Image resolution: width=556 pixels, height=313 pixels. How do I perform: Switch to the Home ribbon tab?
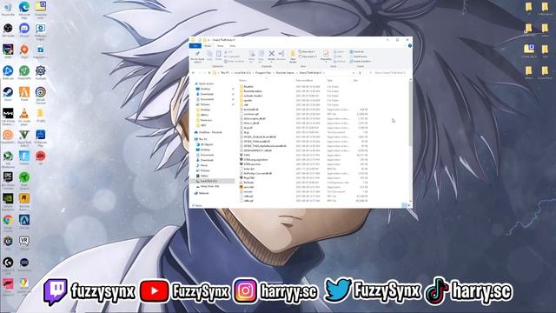coord(208,46)
